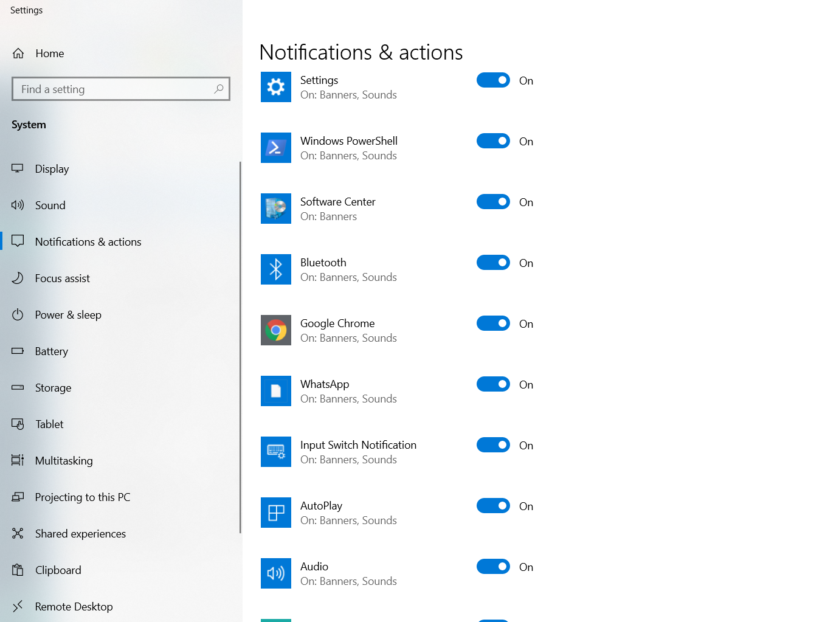Turn off WhatsApp notifications toggle
Image resolution: width=825 pixels, height=622 pixels.
tap(493, 384)
